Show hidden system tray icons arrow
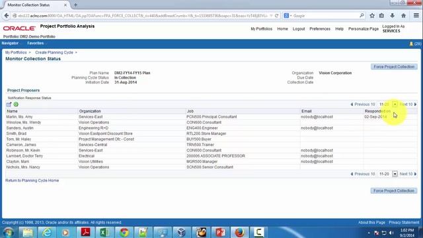The height and width of the screenshot is (238, 423). point(369,233)
